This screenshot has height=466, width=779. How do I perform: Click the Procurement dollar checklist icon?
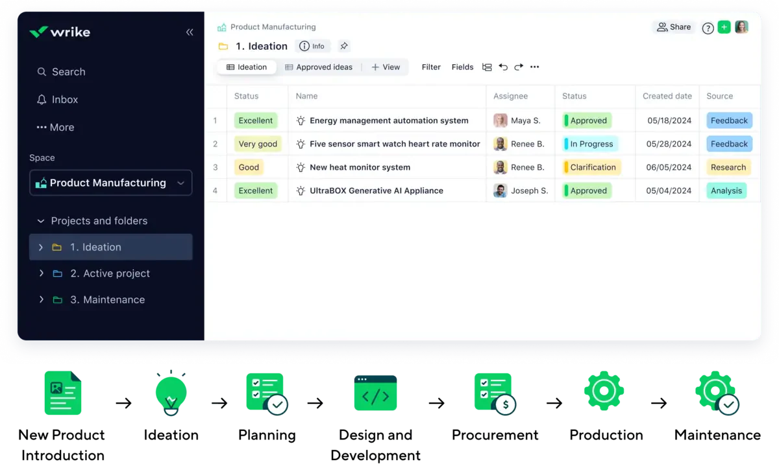point(495,393)
